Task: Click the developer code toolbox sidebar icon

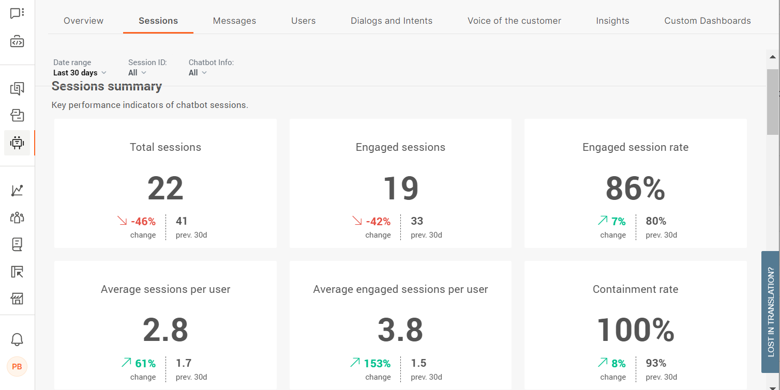Action: (17, 42)
